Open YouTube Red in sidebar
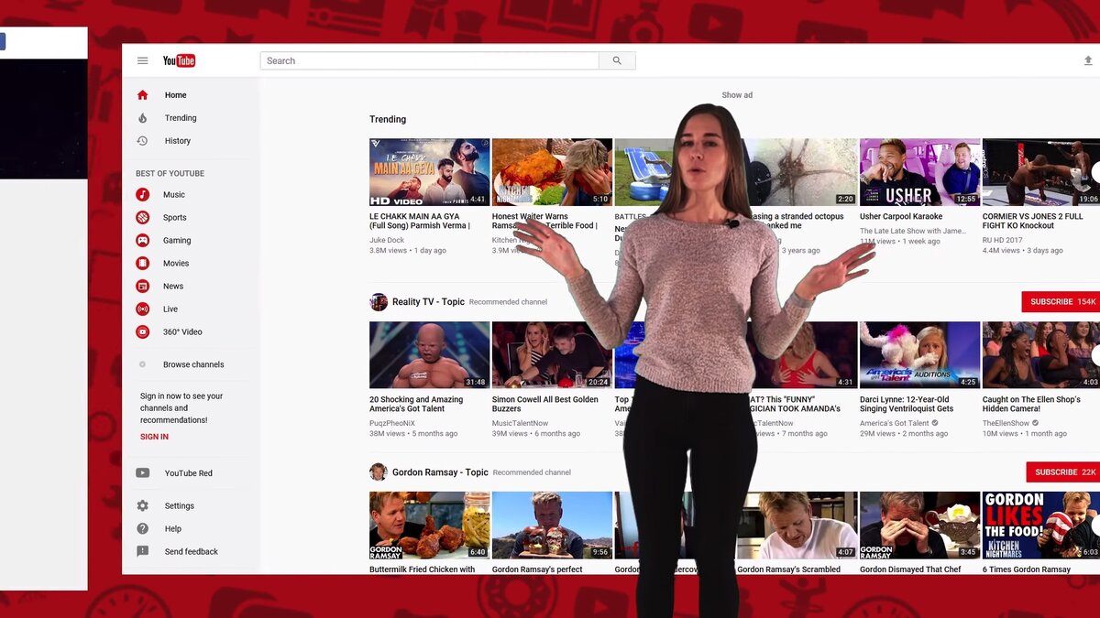Screen dimensions: 1100x618 click(x=189, y=473)
